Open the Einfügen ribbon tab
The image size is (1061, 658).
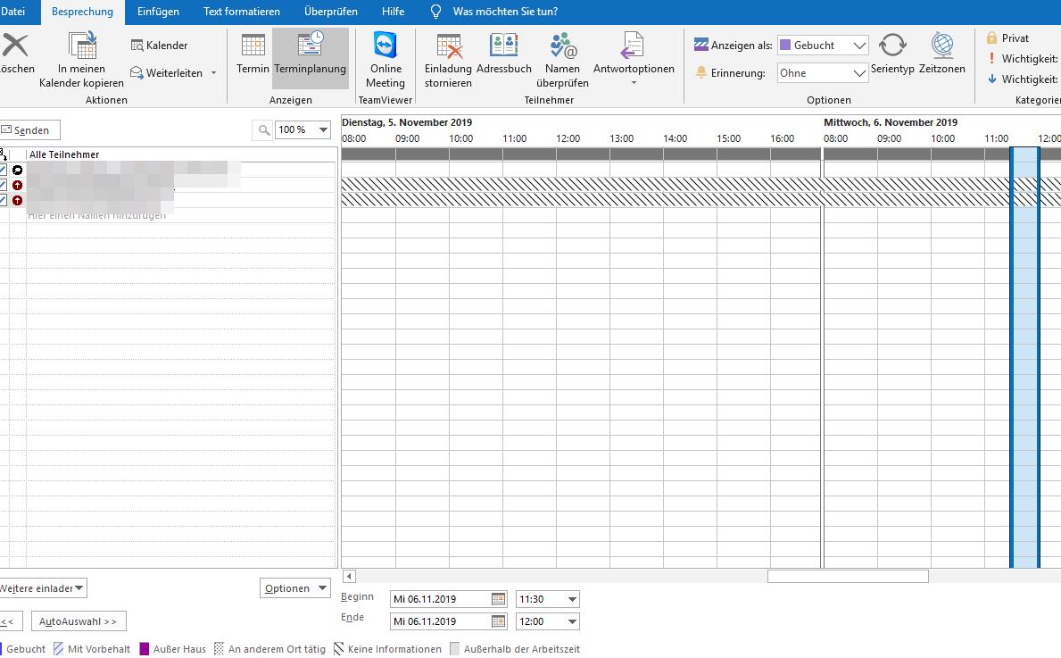(158, 12)
